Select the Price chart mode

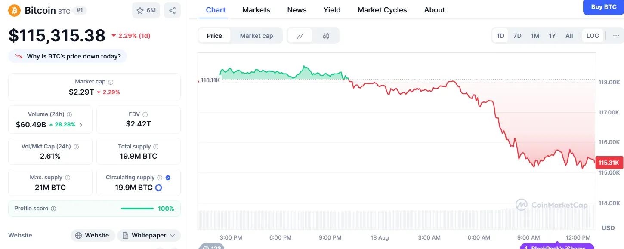[214, 36]
